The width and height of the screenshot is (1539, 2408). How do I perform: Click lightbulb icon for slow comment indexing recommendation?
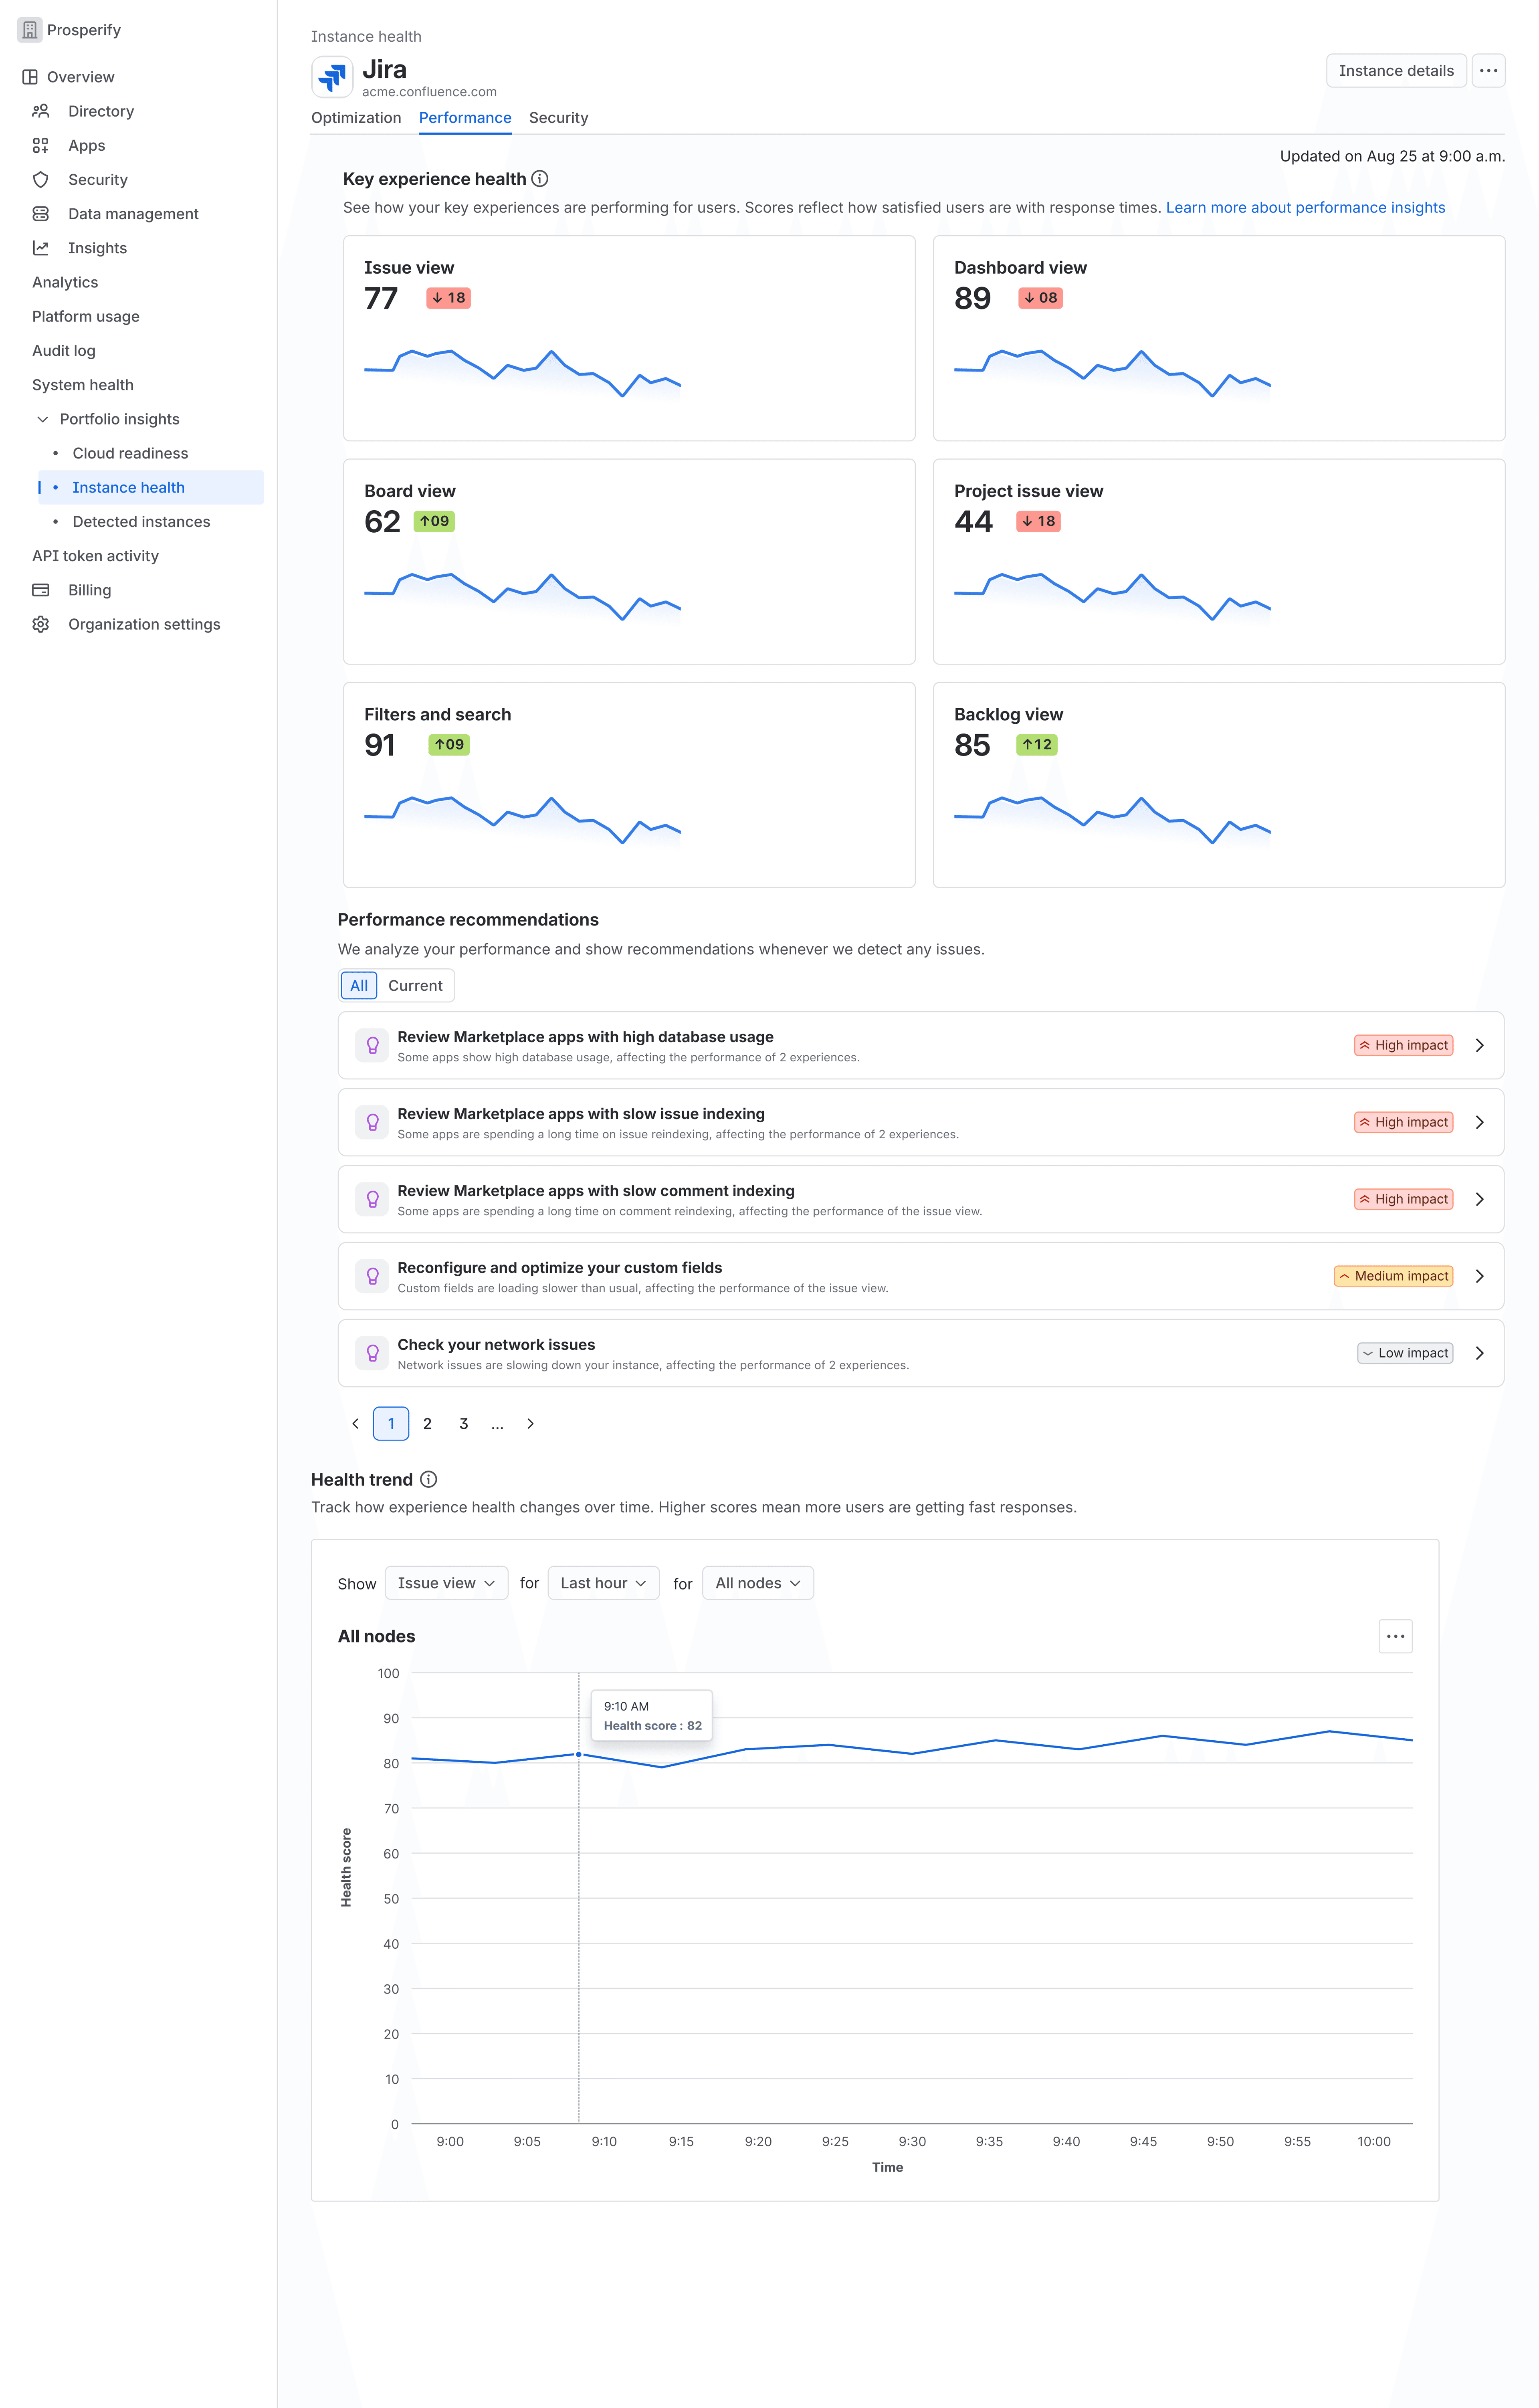click(372, 1199)
